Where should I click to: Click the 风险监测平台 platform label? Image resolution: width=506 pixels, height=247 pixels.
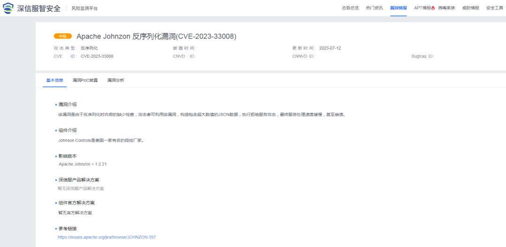[84, 8]
